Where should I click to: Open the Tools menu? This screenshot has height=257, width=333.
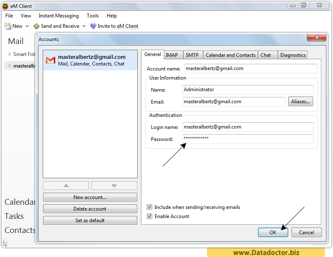tap(92, 16)
